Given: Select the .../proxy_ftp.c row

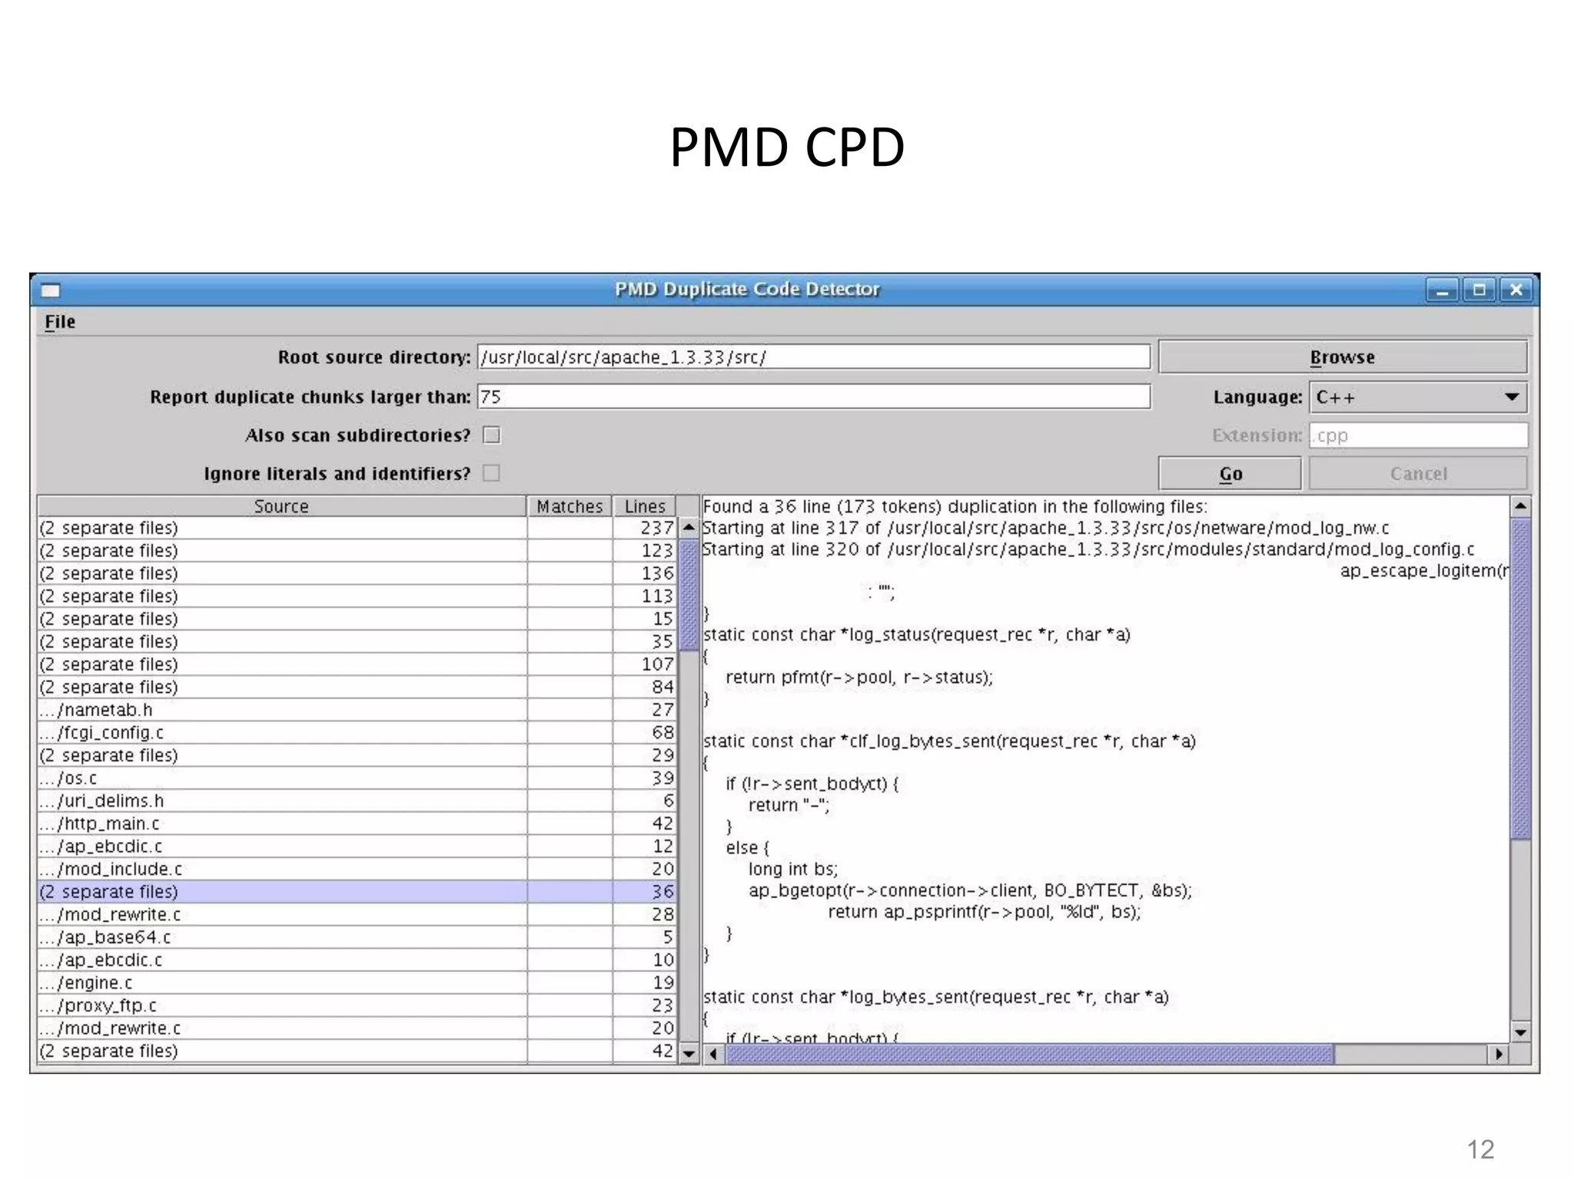Looking at the screenshot, I should point(357,1006).
